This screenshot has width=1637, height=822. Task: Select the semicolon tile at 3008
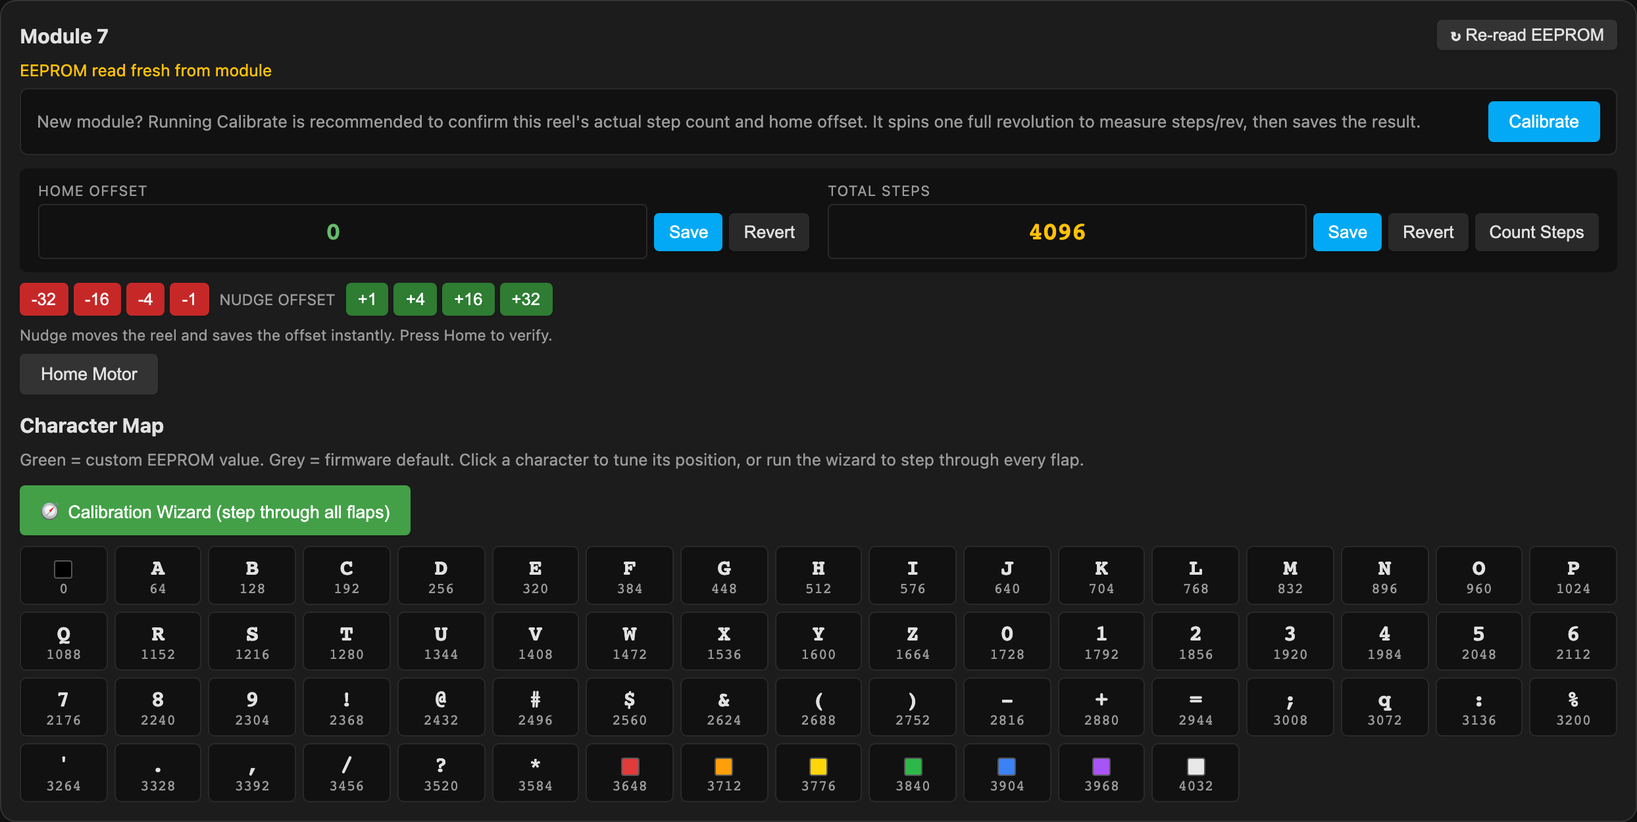[1290, 707]
